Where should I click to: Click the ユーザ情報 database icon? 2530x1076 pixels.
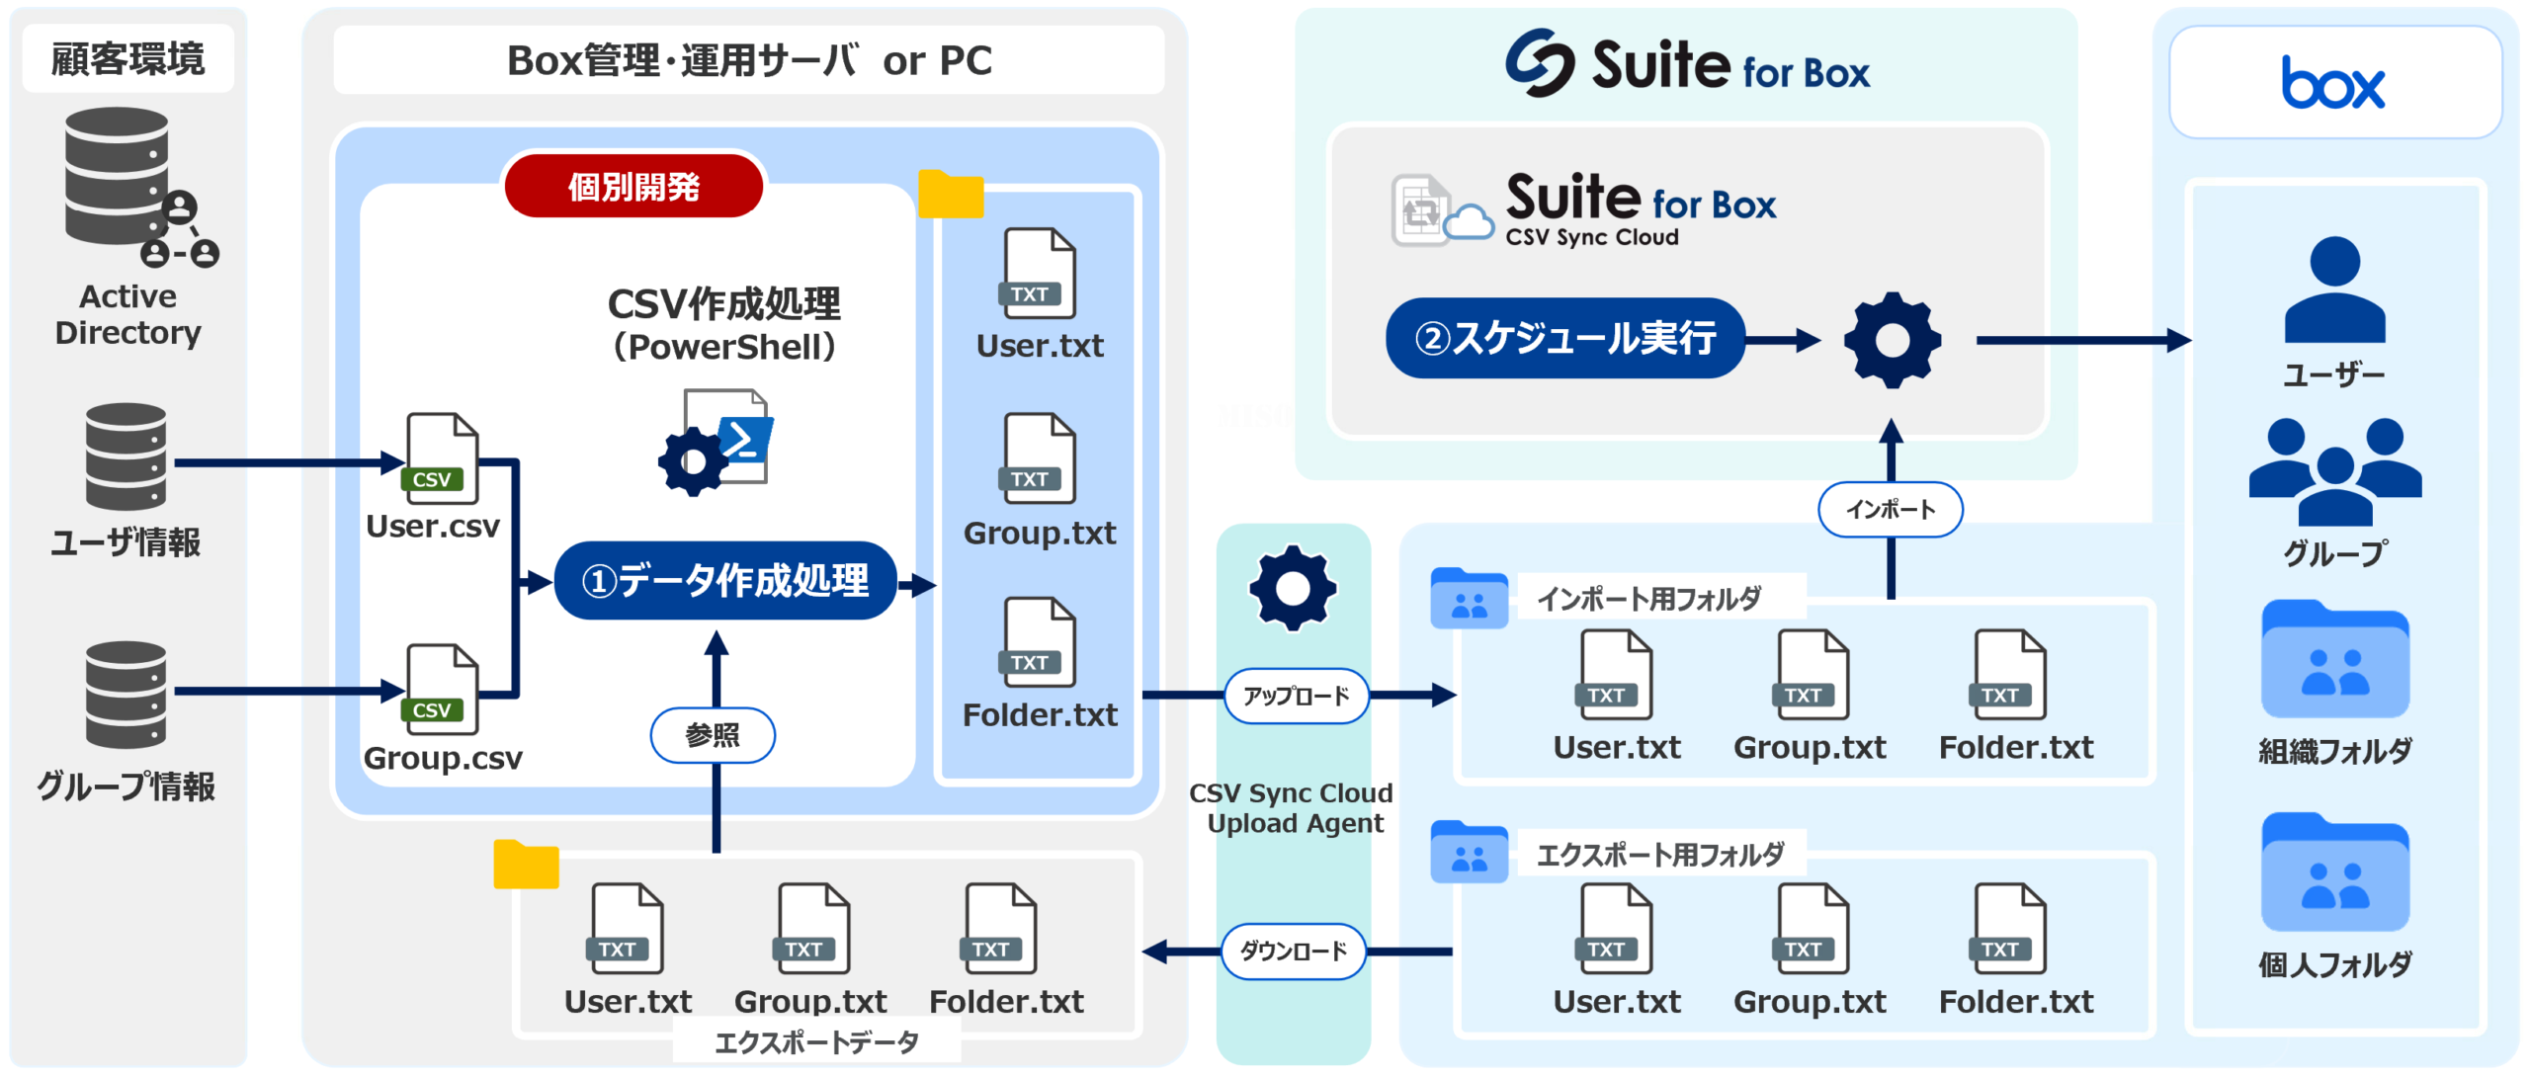coord(126,456)
